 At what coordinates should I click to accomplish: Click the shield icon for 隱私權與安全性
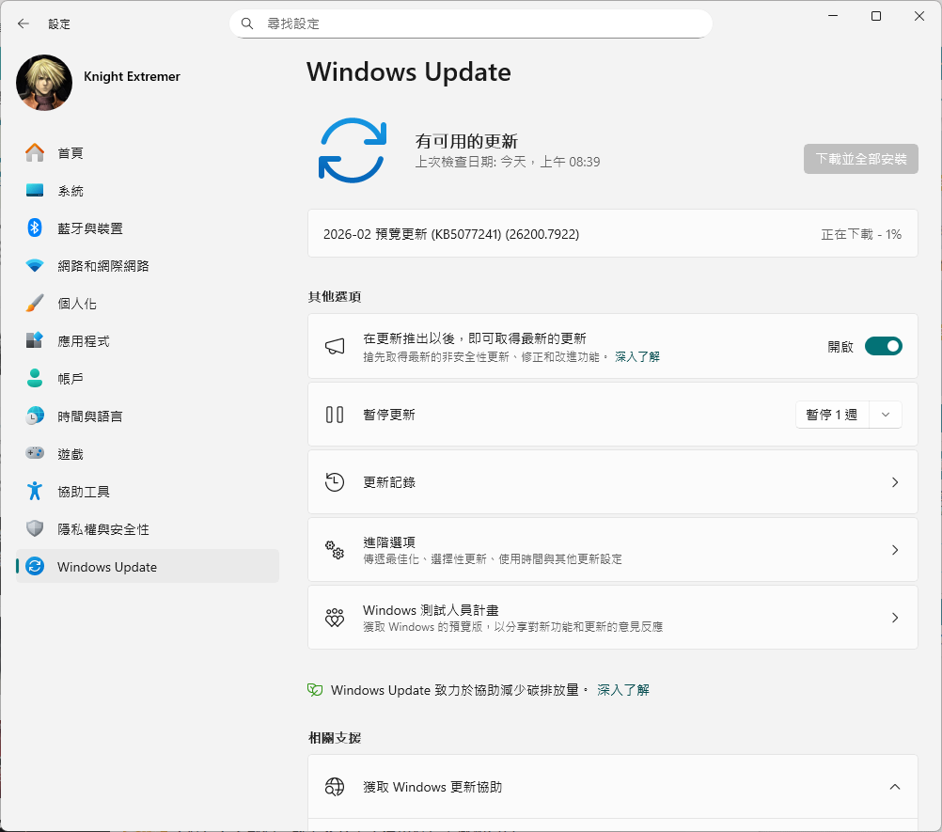click(35, 528)
